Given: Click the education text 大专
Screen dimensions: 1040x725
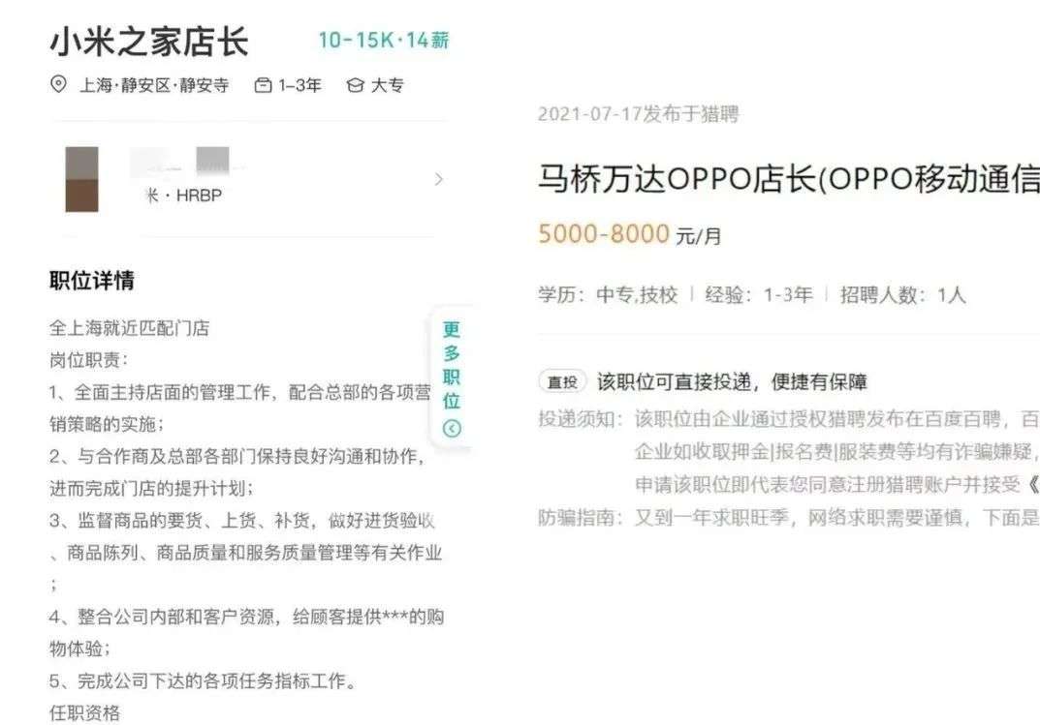Looking at the screenshot, I should point(388,85).
